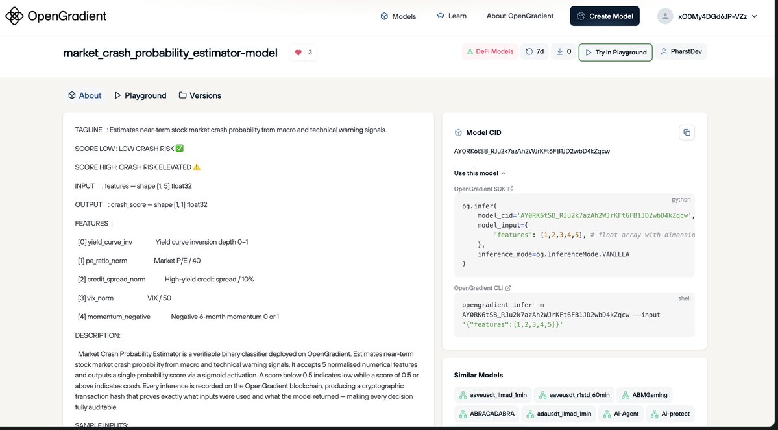Collapse the Use this model section

tap(480, 173)
